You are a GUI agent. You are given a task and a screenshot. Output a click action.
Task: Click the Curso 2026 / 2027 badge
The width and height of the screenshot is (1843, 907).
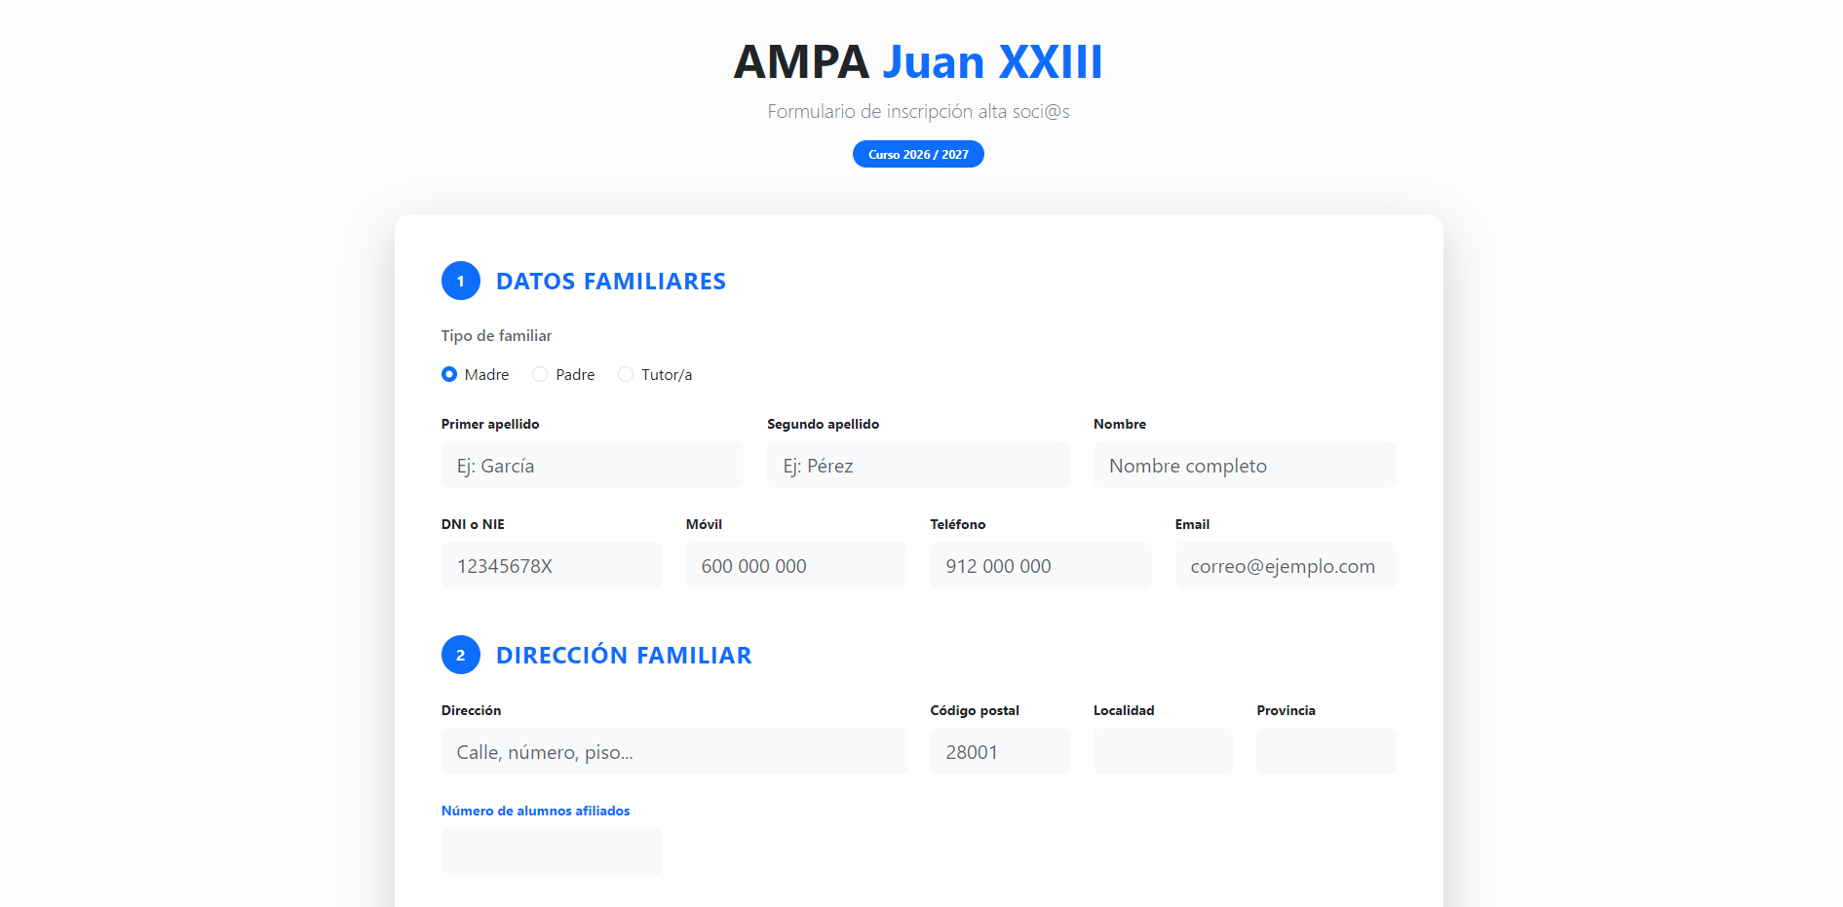(918, 154)
